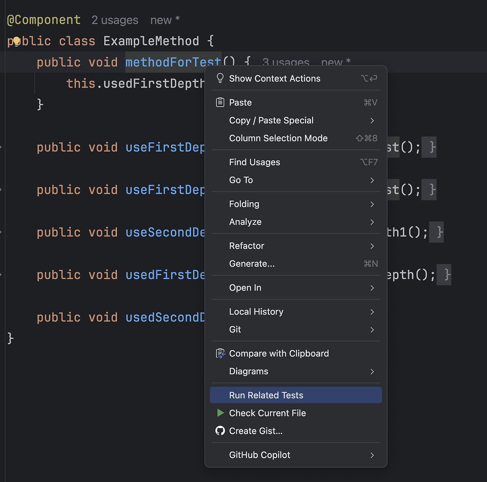Click the yellow intention bulb in the editor

(16, 41)
